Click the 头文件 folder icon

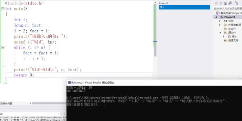click(x=225, y=29)
